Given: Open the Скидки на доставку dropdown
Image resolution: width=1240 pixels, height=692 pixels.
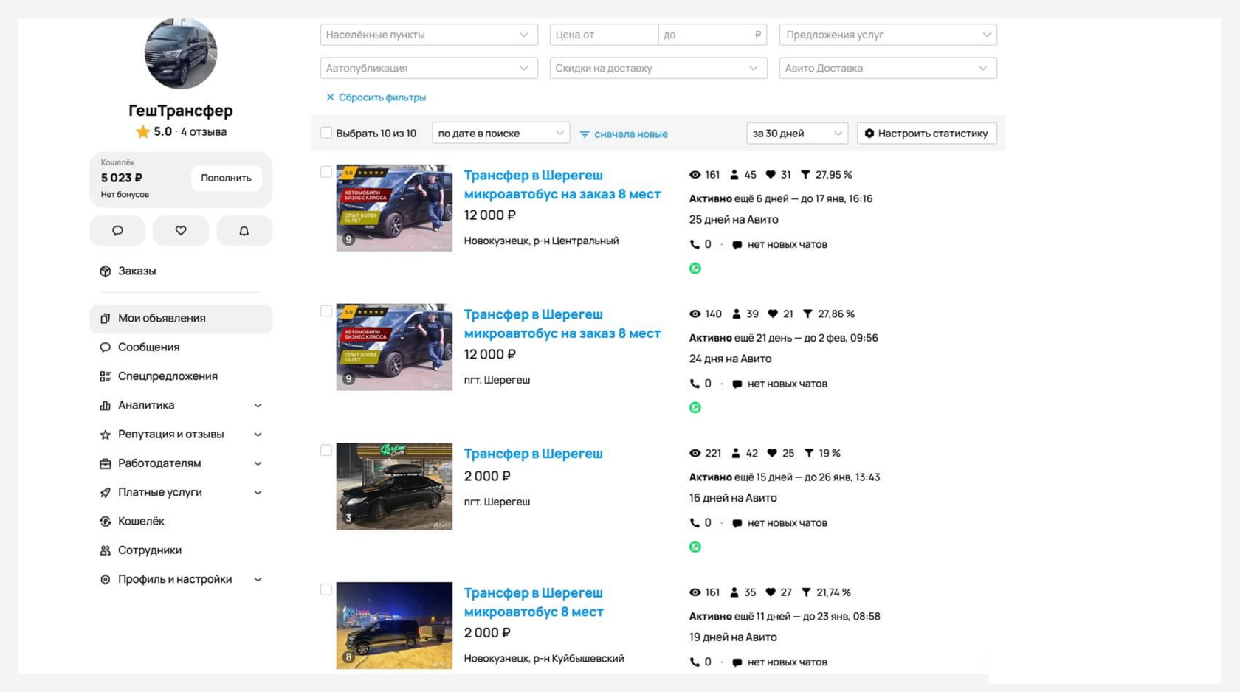Looking at the screenshot, I should 658,68.
